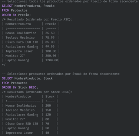Click the Teclado Mecánico row with stock 150

tap(30, 110)
